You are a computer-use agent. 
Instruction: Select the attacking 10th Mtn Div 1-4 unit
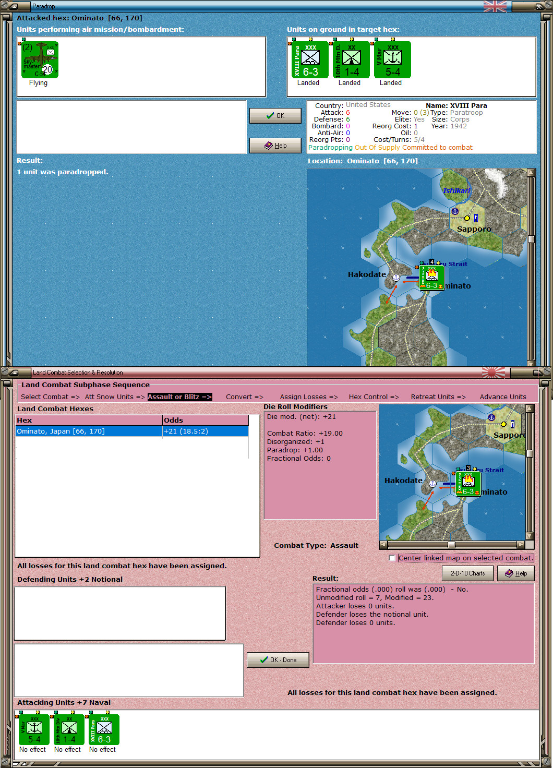tap(69, 730)
